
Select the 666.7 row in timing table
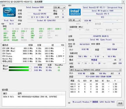coord(95,87)
